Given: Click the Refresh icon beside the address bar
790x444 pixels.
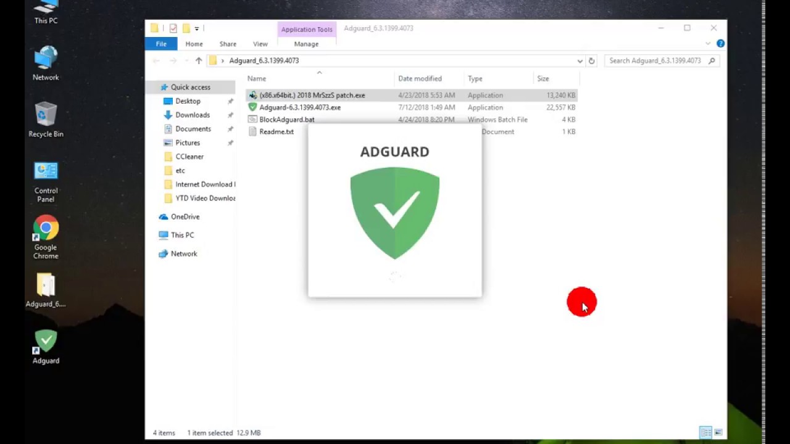Looking at the screenshot, I should point(591,60).
